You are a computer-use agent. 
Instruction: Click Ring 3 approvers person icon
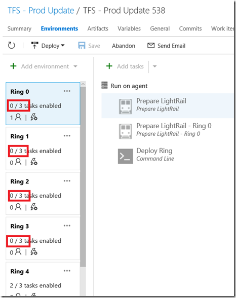18,251
